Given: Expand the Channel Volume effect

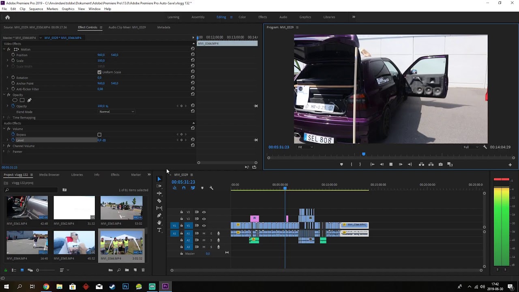Looking at the screenshot, I should pyautogui.click(x=4, y=146).
